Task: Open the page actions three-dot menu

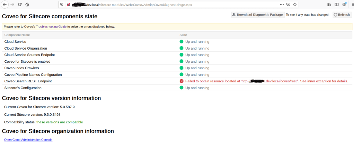Action: point(282,4)
